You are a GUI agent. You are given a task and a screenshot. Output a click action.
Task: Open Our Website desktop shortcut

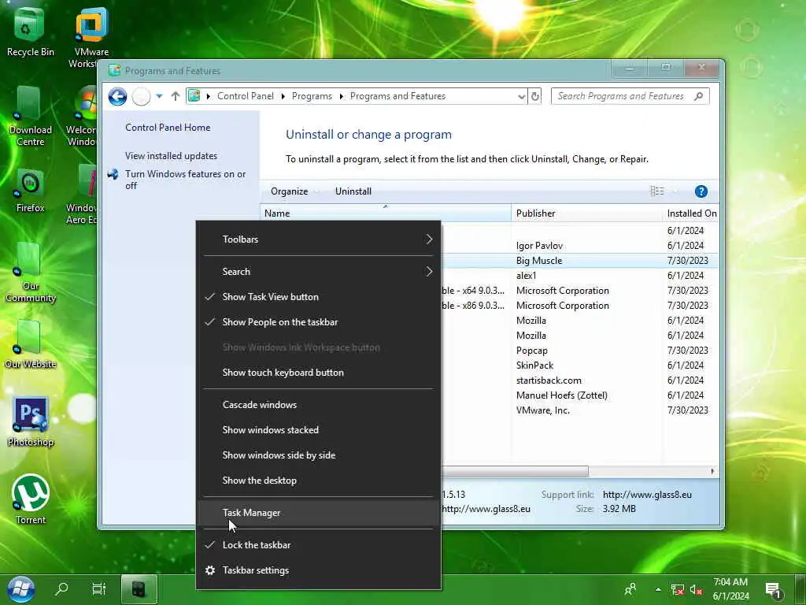(x=30, y=345)
